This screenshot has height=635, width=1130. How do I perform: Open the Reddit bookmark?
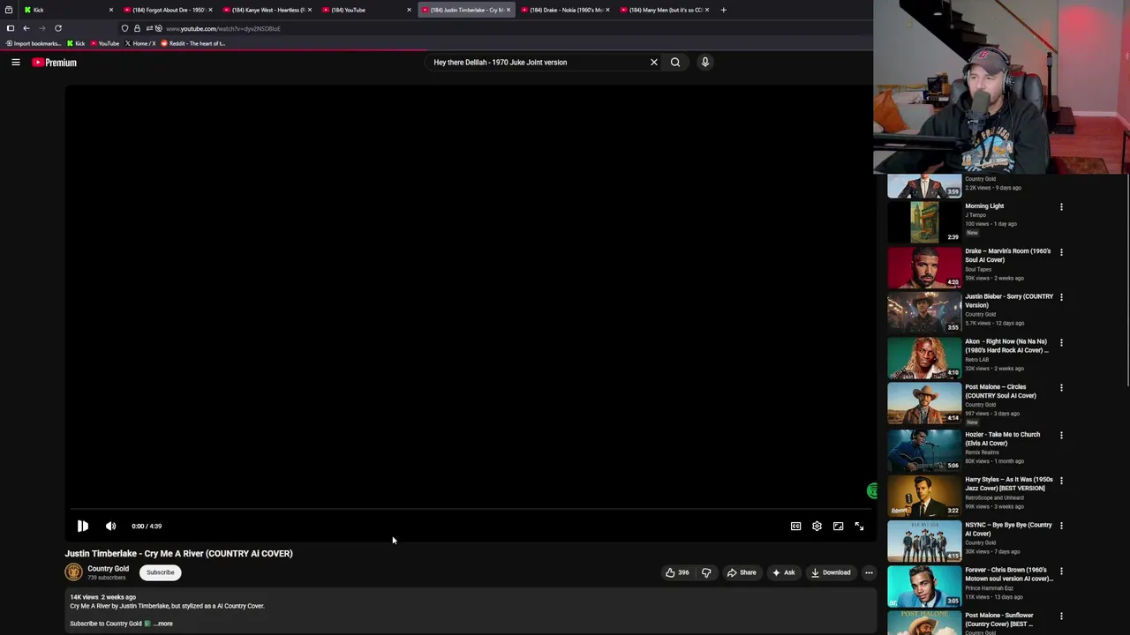pyautogui.click(x=192, y=43)
